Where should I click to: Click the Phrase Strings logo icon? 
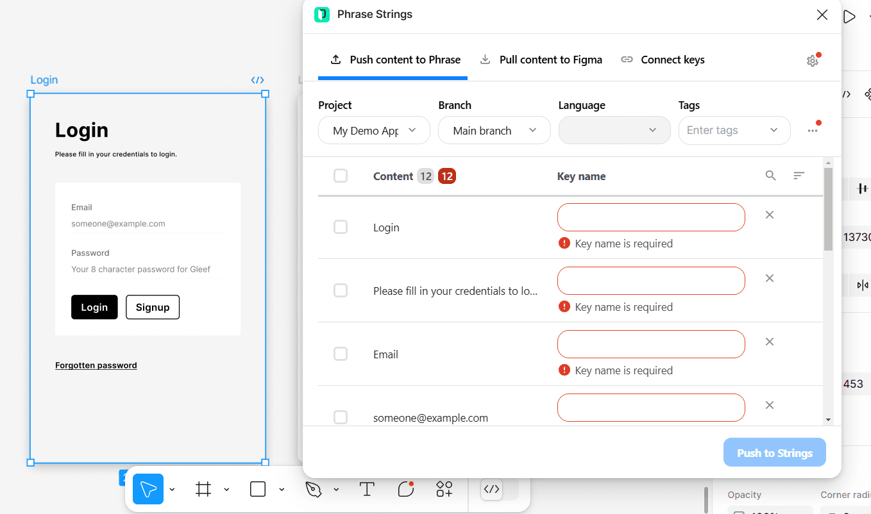click(322, 14)
